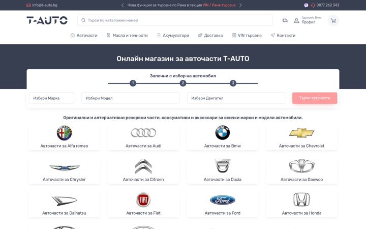Open Авточасти за Fiat link
Image resolution: width=366 pixels, height=229 pixels.
pos(143,213)
